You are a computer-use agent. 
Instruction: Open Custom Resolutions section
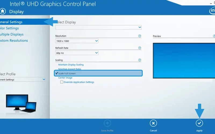[x=14, y=40]
